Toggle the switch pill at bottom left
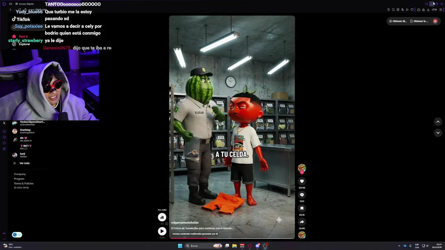This screenshot has width=445, height=250. [x=17, y=235]
